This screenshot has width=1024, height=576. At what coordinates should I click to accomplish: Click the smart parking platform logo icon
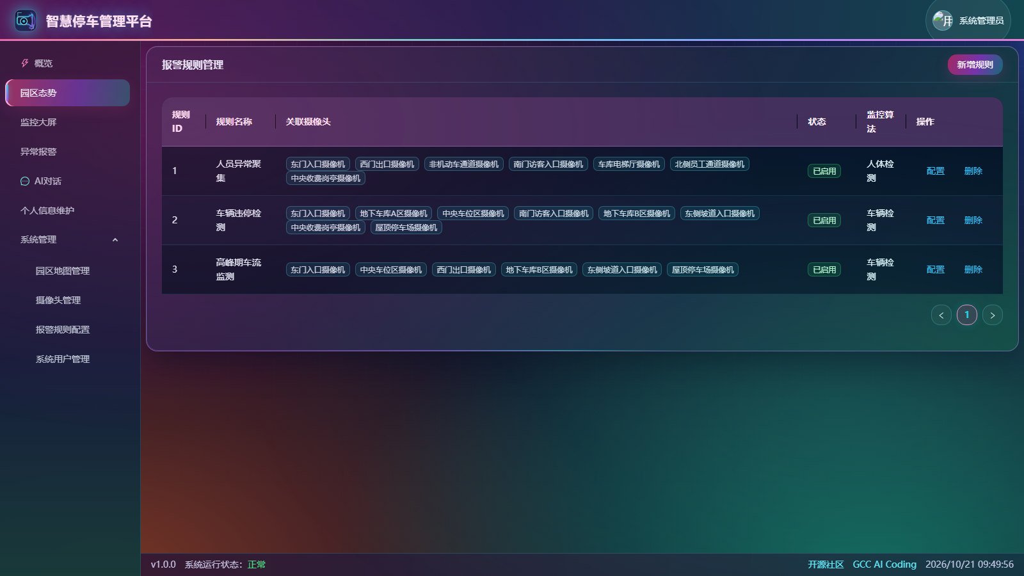(26, 20)
